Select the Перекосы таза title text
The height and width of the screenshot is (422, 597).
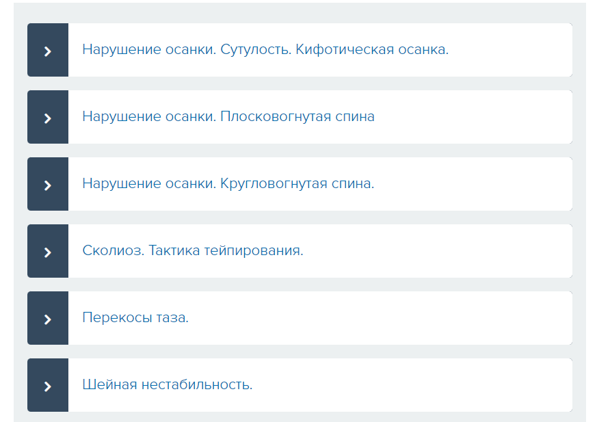(135, 317)
